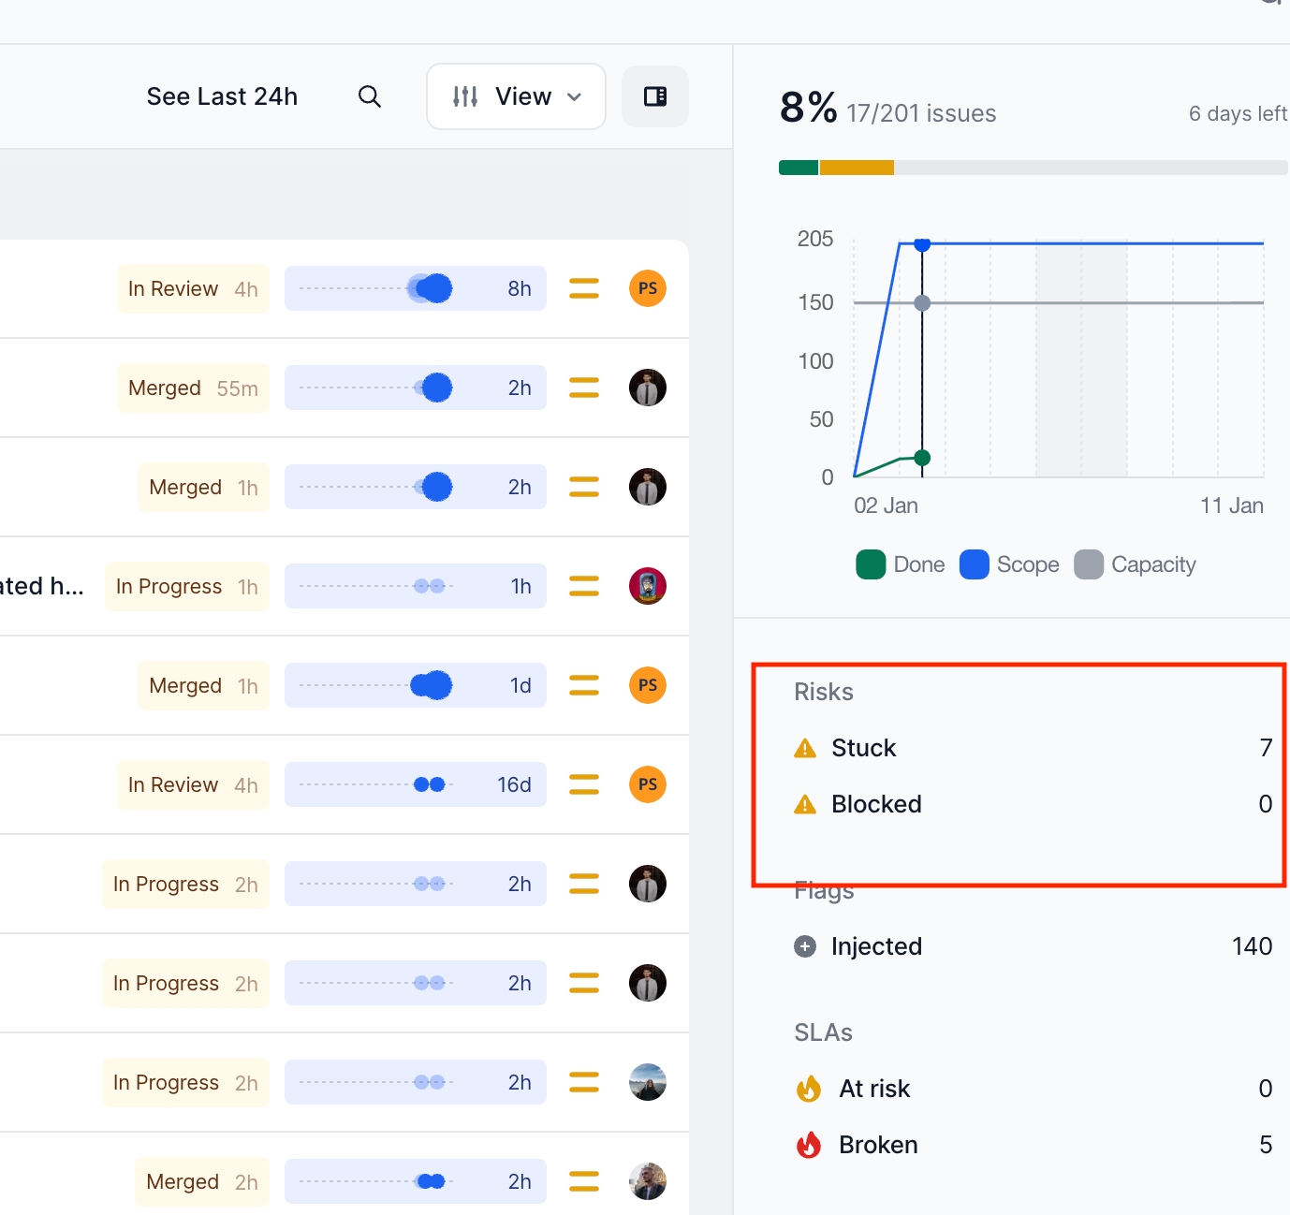The image size is (1290, 1215).
Task: Open the View dropdown
Action: point(516,96)
